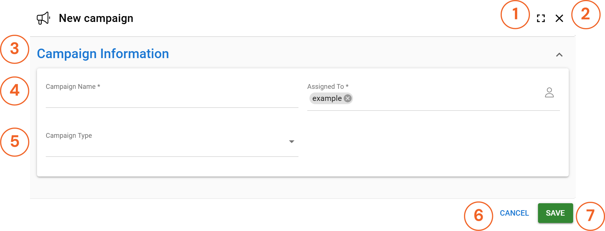Collapse the Campaign Information section
605x231 pixels.
(x=559, y=54)
